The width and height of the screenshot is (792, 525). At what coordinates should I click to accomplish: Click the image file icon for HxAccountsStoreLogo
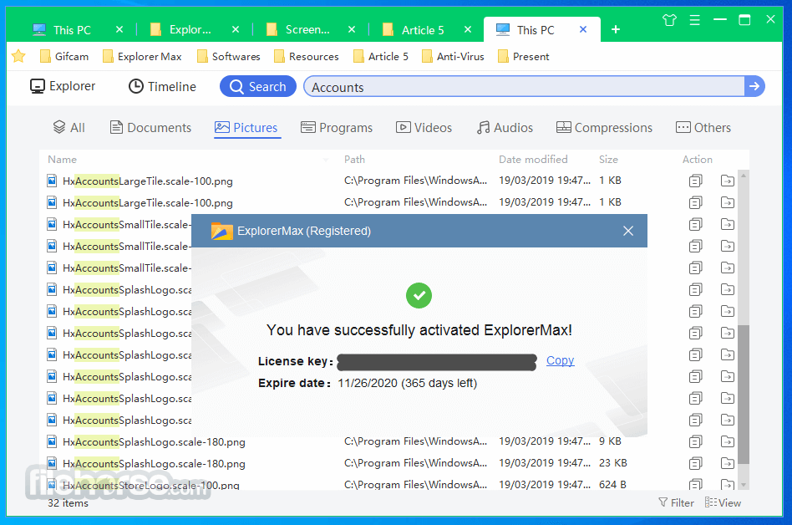click(x=52, y=485)
